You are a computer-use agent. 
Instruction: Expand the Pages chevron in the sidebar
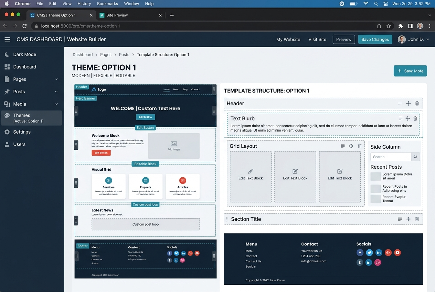coord(56,79)
